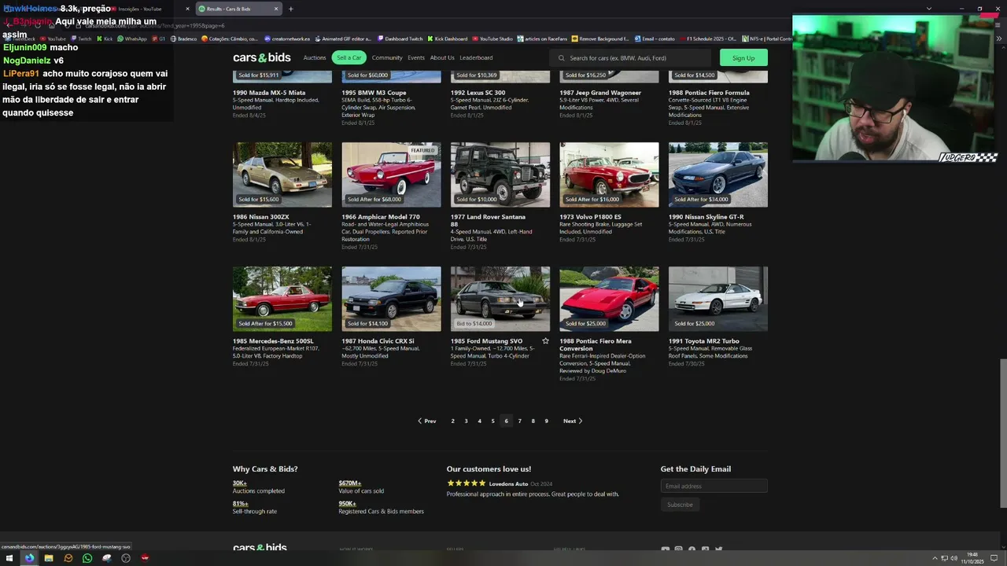Click the Subscribe button under Daily Email
Screen dimensions: 1007x566
click(x=680, y=505)
